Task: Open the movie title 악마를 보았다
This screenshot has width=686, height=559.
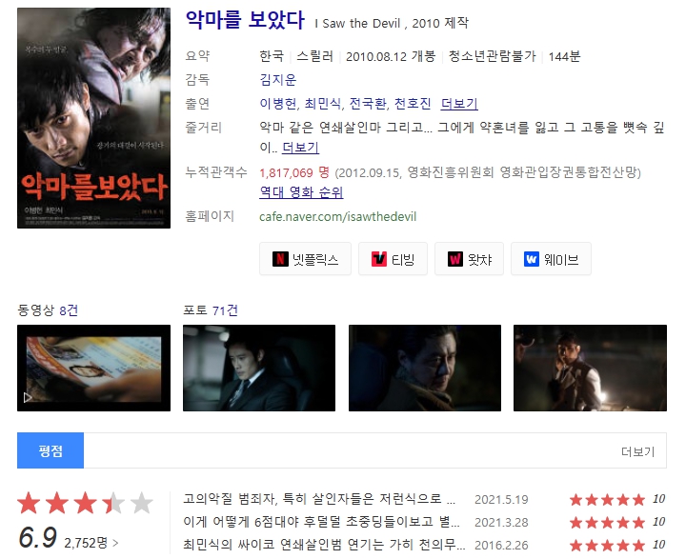Action: point(245,20)
